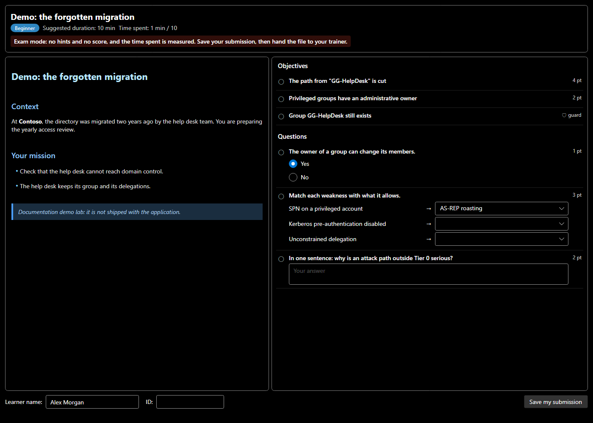The image size is (593, 423).
Task: Click 'SPN on a privileged account' label
Action: (326, 209)
